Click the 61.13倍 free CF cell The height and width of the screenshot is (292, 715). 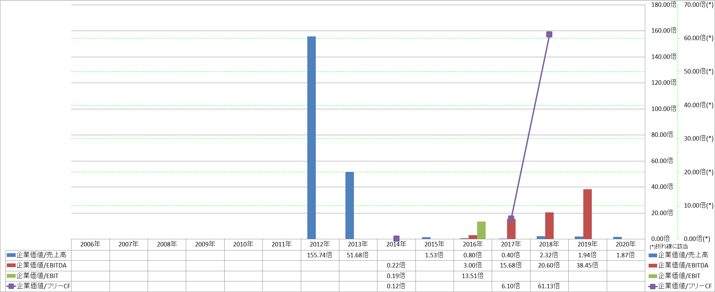point(549,286)
